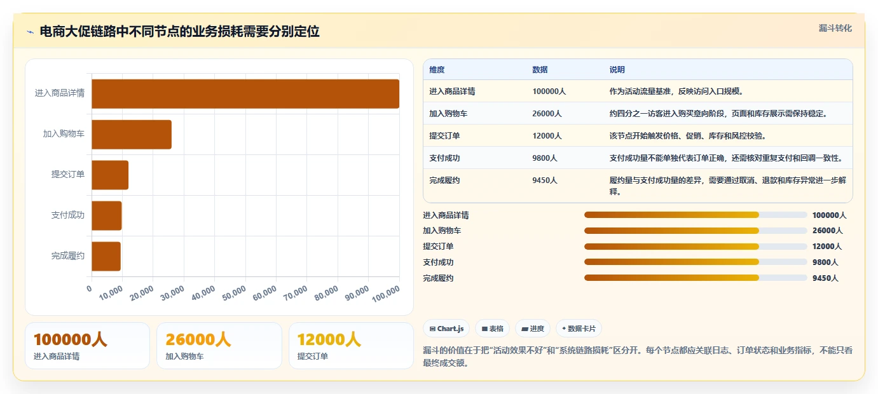
Task: Click the 提交订单 chart bar
Action: pyautogui.click(x=110, y=175)
